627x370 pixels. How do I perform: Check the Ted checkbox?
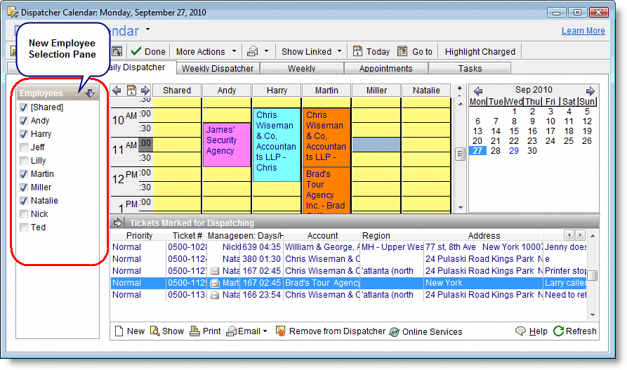point(24,227)
